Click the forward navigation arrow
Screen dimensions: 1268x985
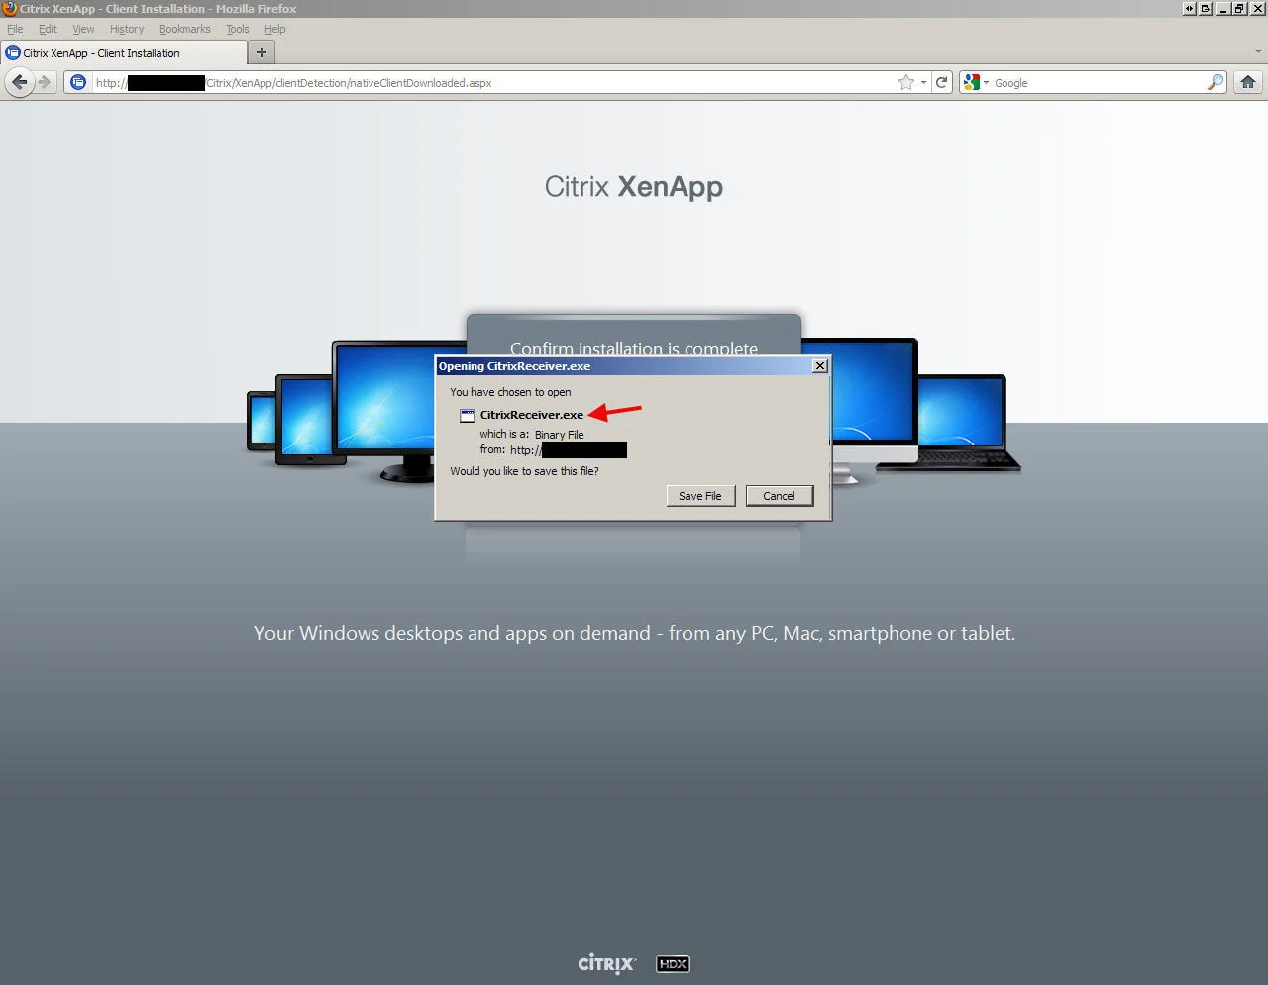click(x=45, y=82)
